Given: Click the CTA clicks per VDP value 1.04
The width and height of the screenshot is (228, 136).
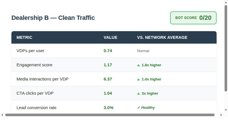Looking at the screenshot, I should [x=108, y=93].
